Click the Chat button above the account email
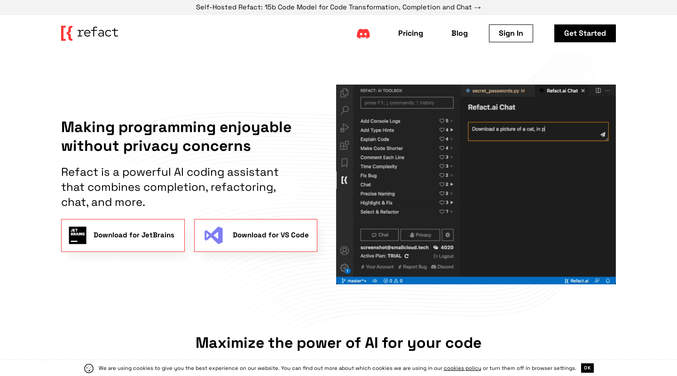 click(379, 235)
